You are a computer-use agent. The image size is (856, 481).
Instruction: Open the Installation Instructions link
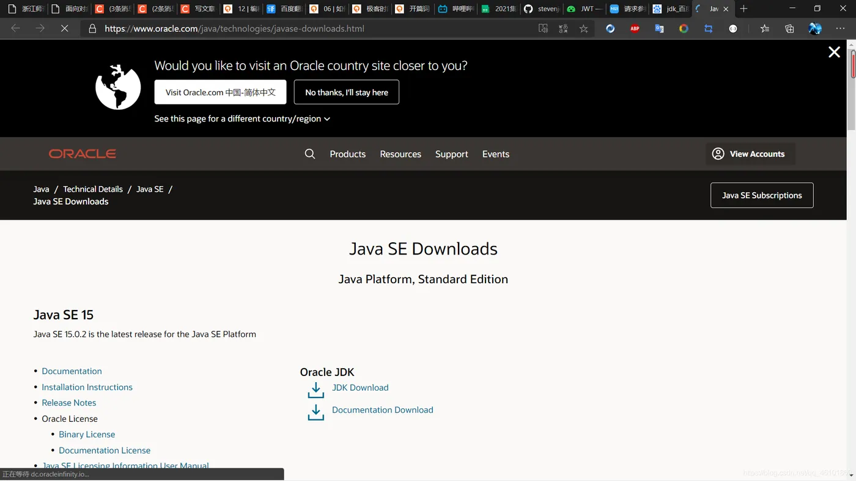coord(87,387)
